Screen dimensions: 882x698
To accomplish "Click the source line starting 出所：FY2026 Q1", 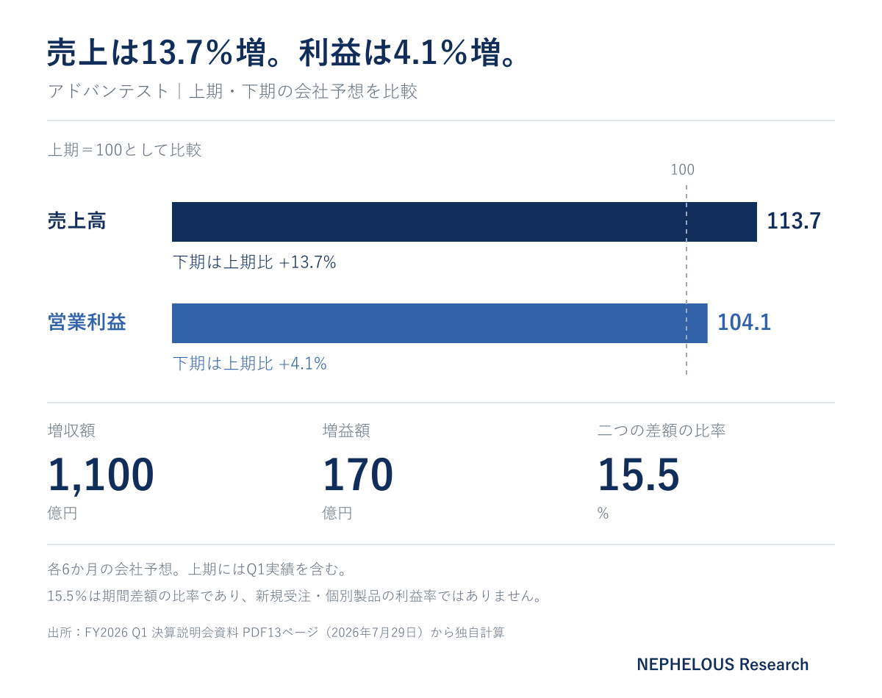I will pos(276,633).
